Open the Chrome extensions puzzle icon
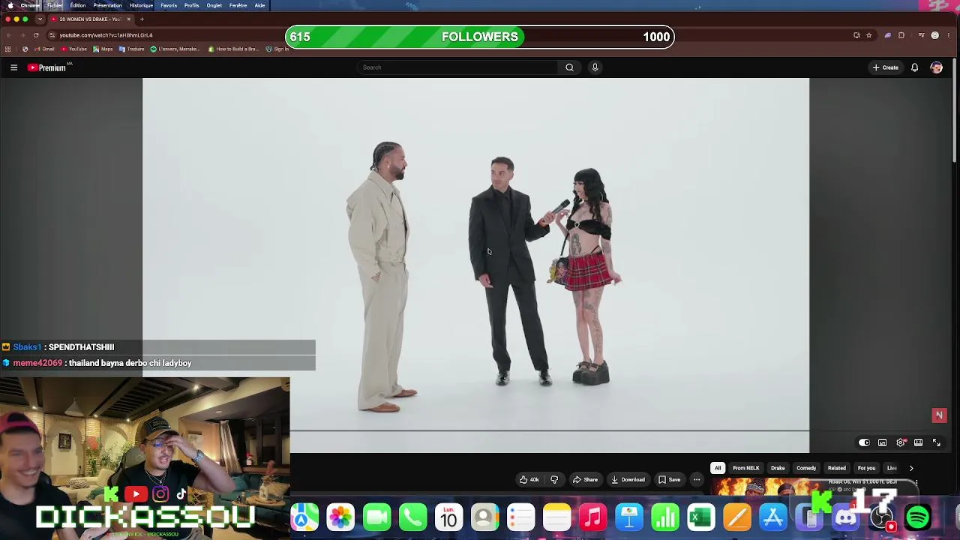Viewport: 960px width, 540px height. [901, 35]
